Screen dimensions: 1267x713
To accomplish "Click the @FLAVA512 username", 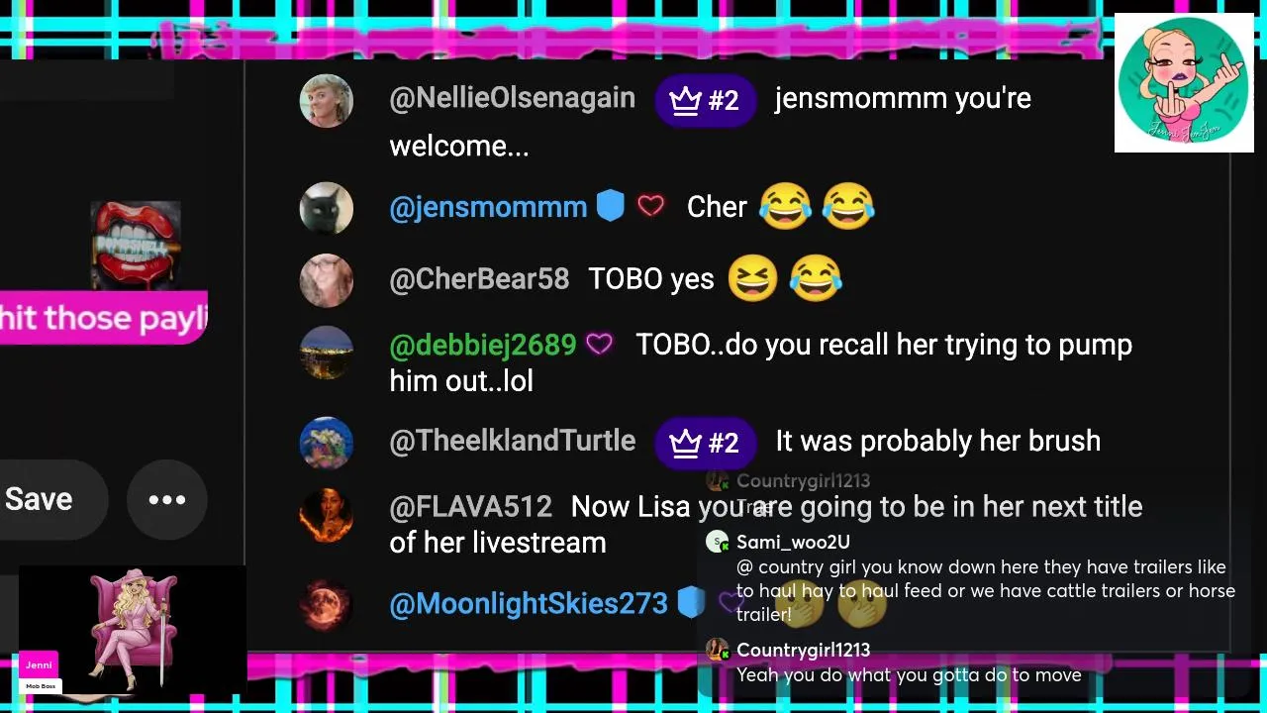I will pyautogui.click(x=470, y=507).
